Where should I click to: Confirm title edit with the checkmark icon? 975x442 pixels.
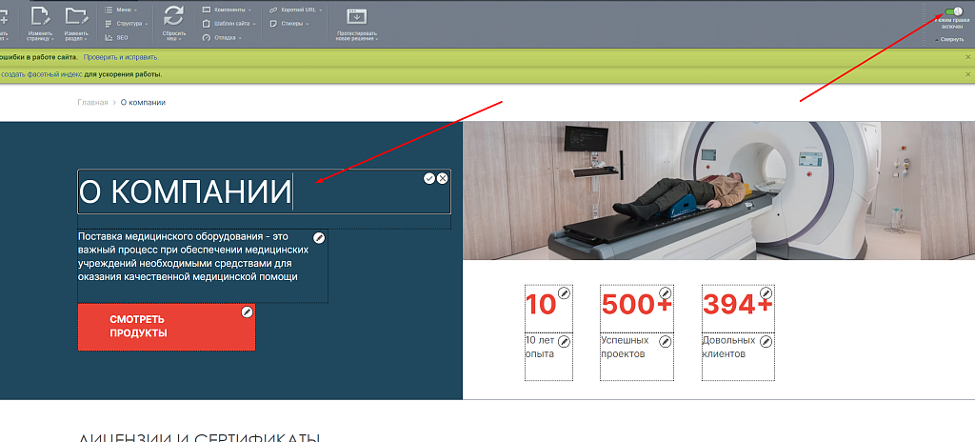(x=429, y=178)
